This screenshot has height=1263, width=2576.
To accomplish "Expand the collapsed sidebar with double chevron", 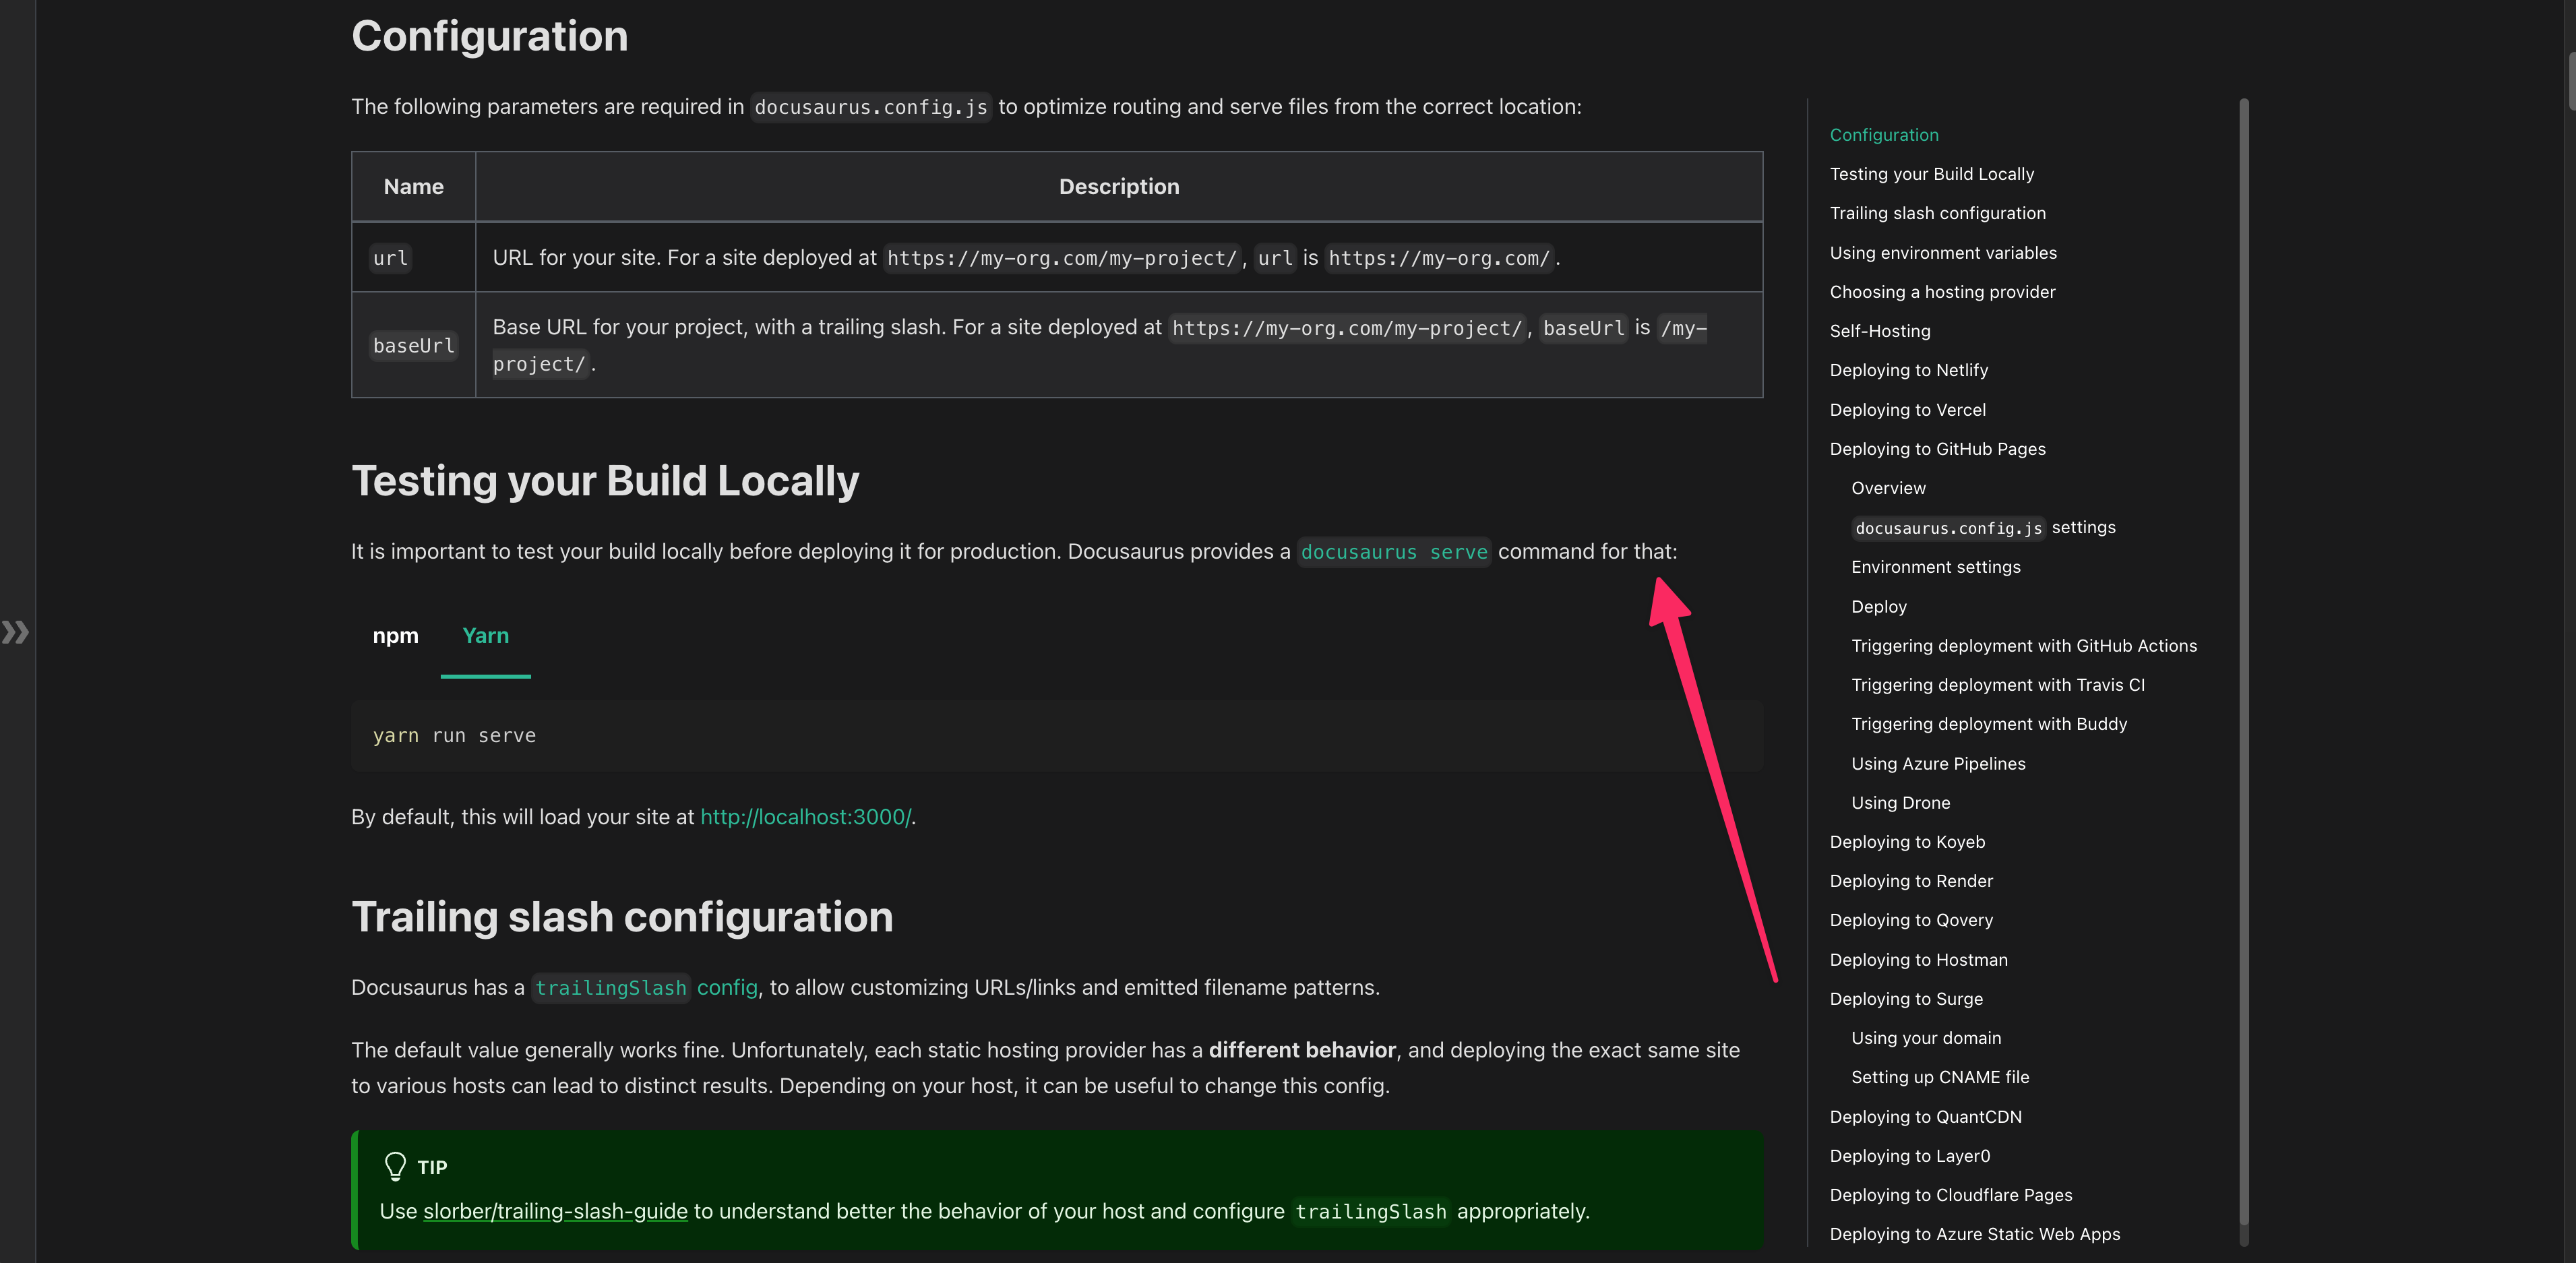I will (x=16, y=632).
